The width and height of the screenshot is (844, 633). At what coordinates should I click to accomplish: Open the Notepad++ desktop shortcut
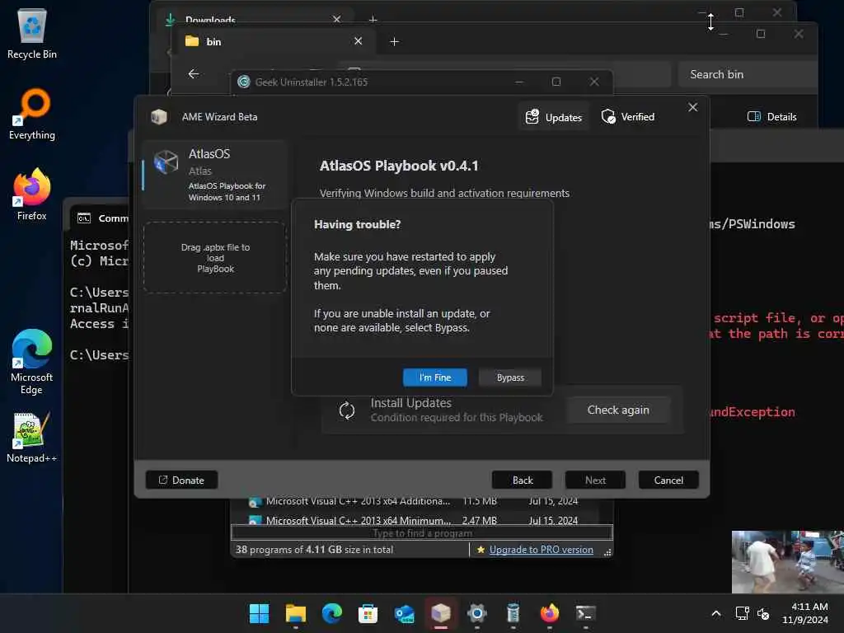32,437
